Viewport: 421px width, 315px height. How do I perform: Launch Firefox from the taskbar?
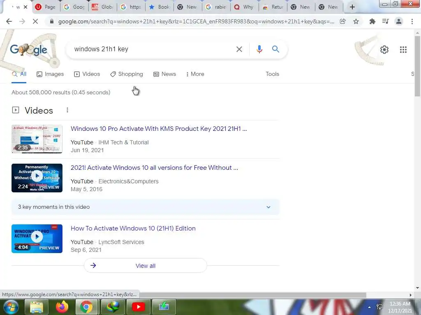pos(62,307)
